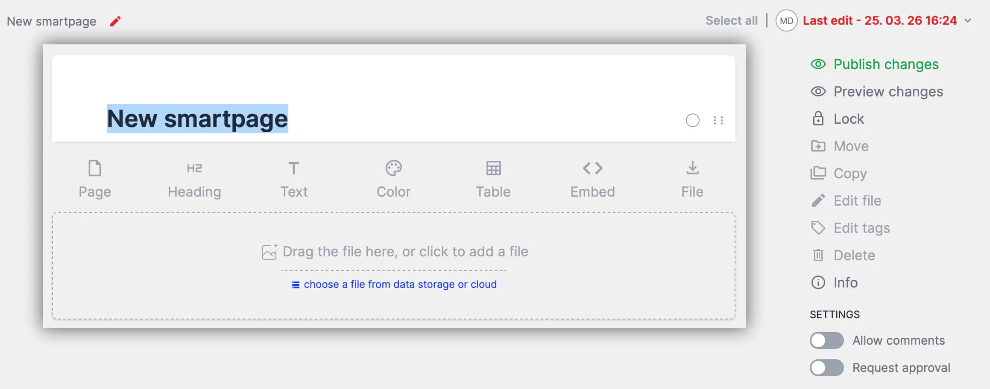Click the New smartpage title field
The width and height of the screenshot is (990, 389).
[197, 119]
